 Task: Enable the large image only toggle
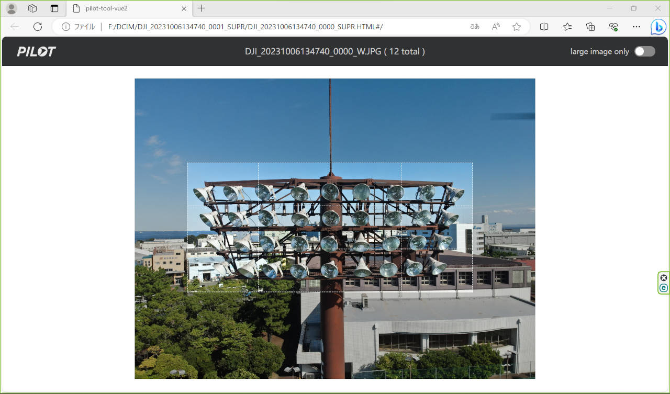(644, 51)
